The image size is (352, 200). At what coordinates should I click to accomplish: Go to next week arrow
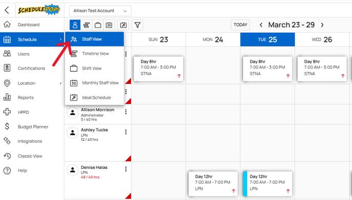(x=322, y=25)
